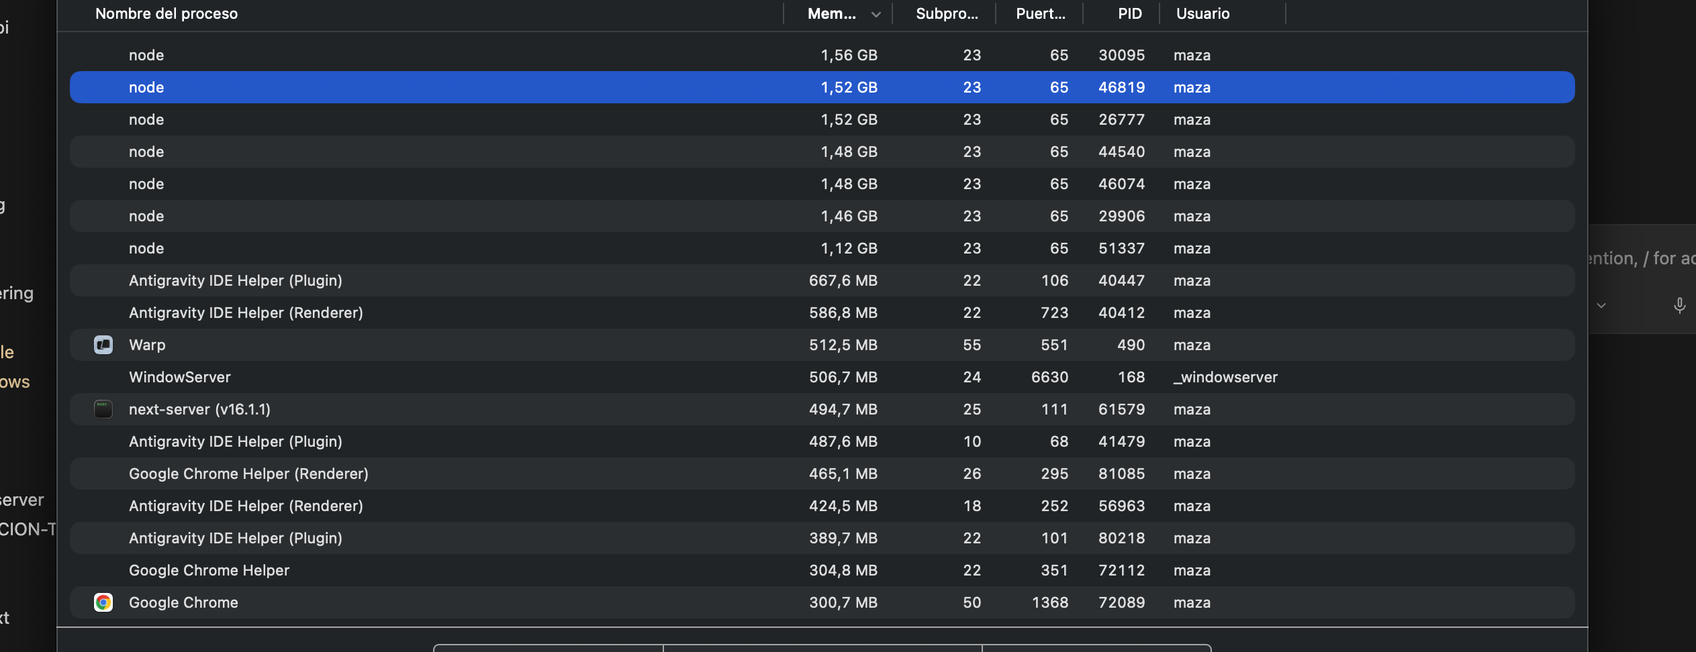Select node process with PID 44540
The image size is (1696, 652).
[822, 152]
